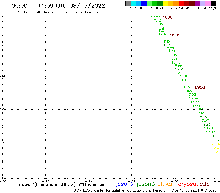Click the 17.07 wave height value
The image size is (220, 193).
pos(205,121)
